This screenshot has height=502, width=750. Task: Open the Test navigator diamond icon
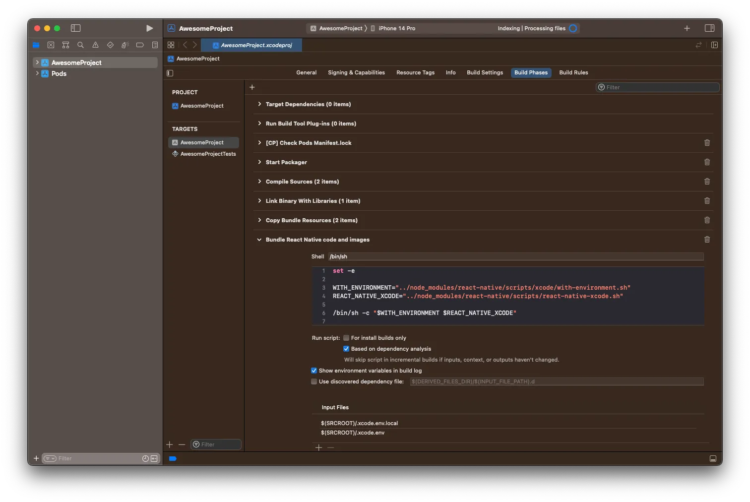(110, 45)
